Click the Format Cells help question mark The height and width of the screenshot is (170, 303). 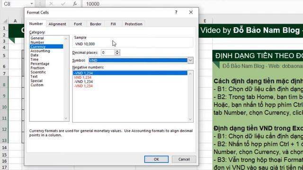176,12
